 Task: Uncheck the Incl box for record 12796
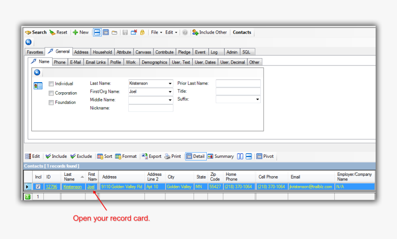(38, 187)
